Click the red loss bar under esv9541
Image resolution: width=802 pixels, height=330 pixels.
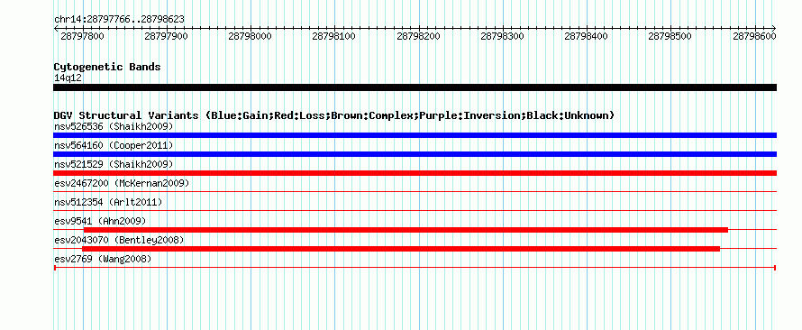(406, 230)
